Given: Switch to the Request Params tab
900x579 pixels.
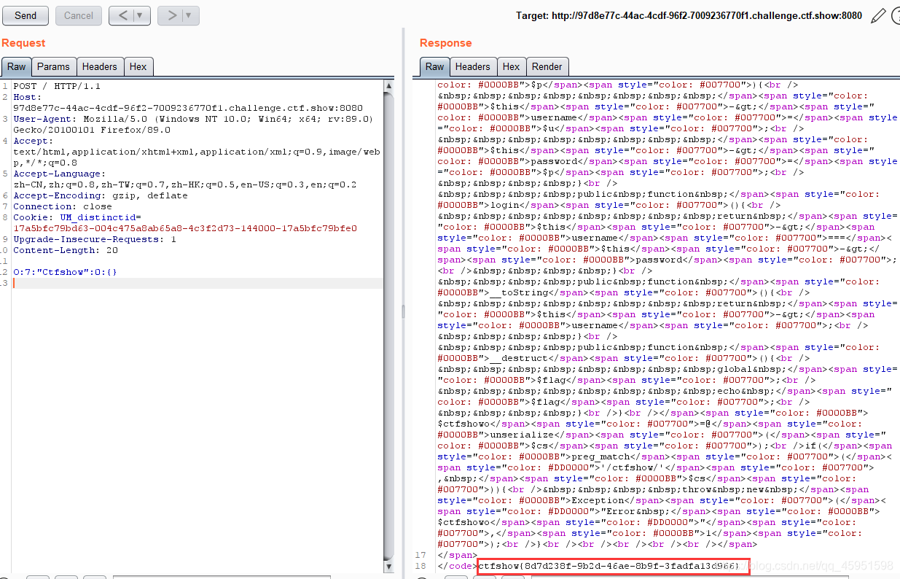Looking at the screenshot, I should (53, 66).
